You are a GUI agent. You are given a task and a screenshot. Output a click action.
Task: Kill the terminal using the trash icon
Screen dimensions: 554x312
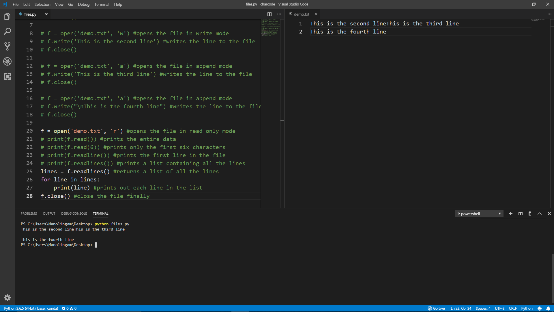(x=530, y=213)
